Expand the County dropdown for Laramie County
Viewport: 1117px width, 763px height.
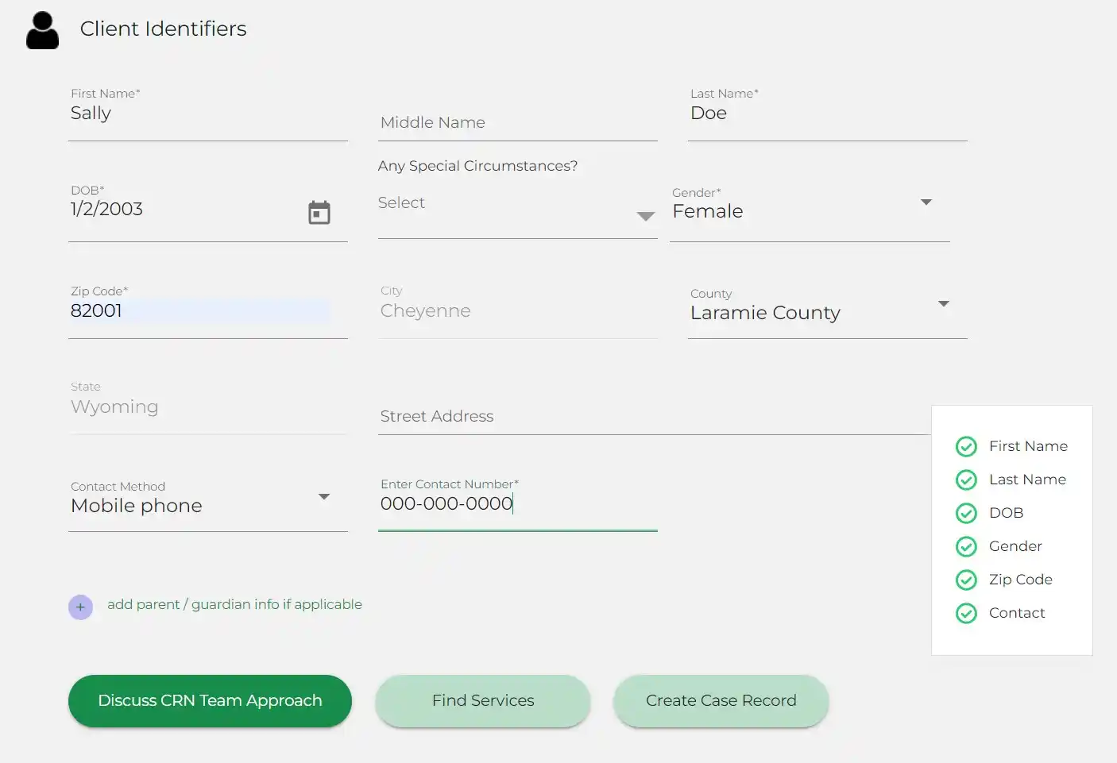click(x=943, y=304)
